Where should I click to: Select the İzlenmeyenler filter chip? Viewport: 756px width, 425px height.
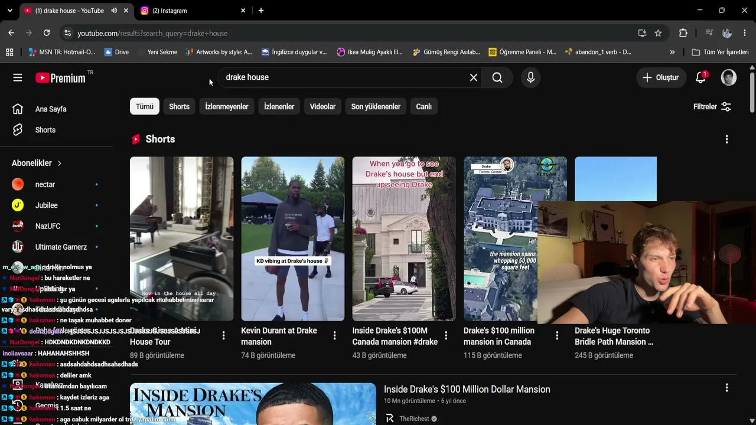[227, 107]
